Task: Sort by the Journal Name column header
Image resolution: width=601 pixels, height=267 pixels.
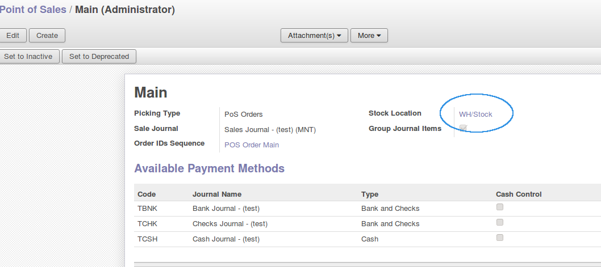Action: pos(217,194)
